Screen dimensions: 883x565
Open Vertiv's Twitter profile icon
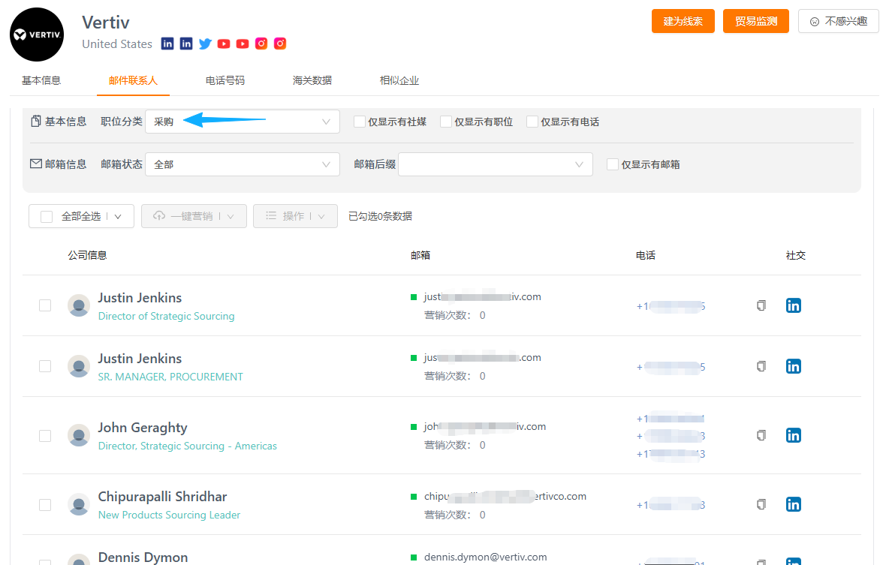pyautogui.click(x=205, y=44)
